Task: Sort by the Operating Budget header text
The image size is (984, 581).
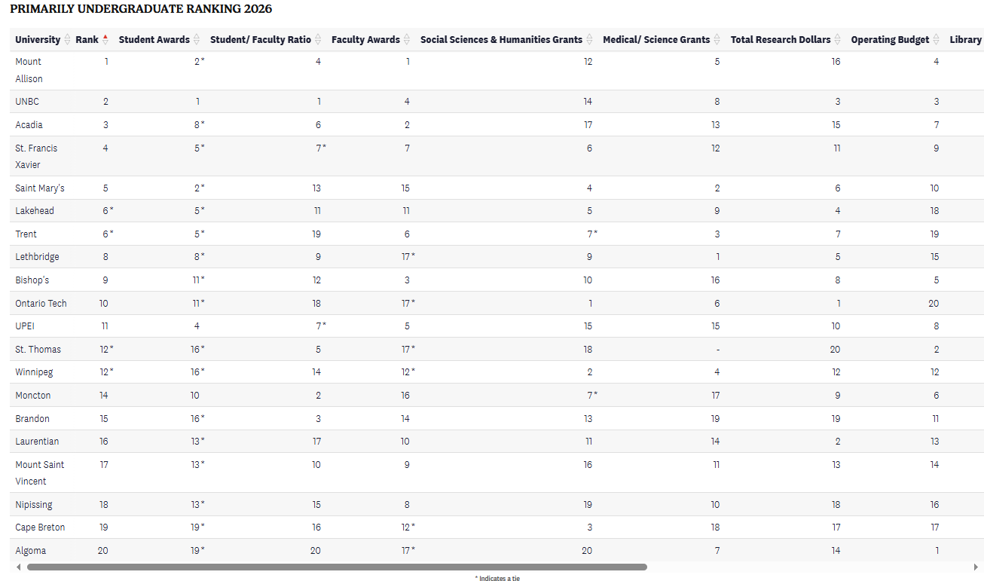Action: (890, 40)
